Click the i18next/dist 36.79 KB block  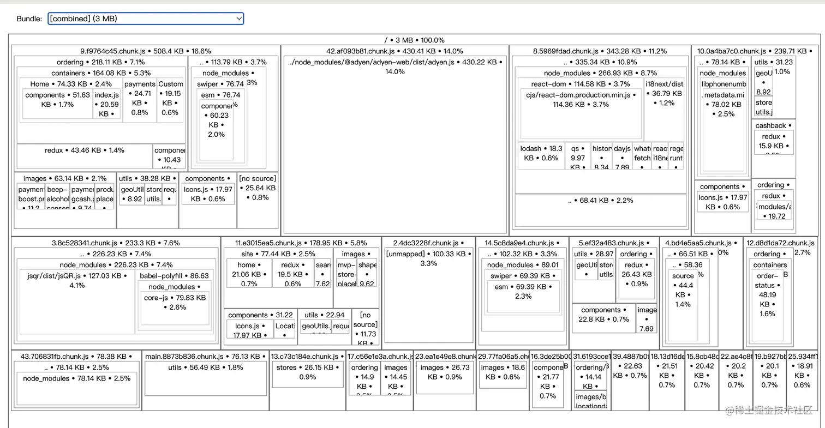665,109
